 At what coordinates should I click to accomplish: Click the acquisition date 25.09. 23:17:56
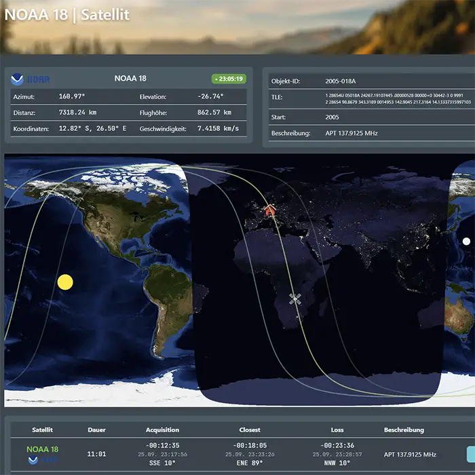[x=162, y=454]
